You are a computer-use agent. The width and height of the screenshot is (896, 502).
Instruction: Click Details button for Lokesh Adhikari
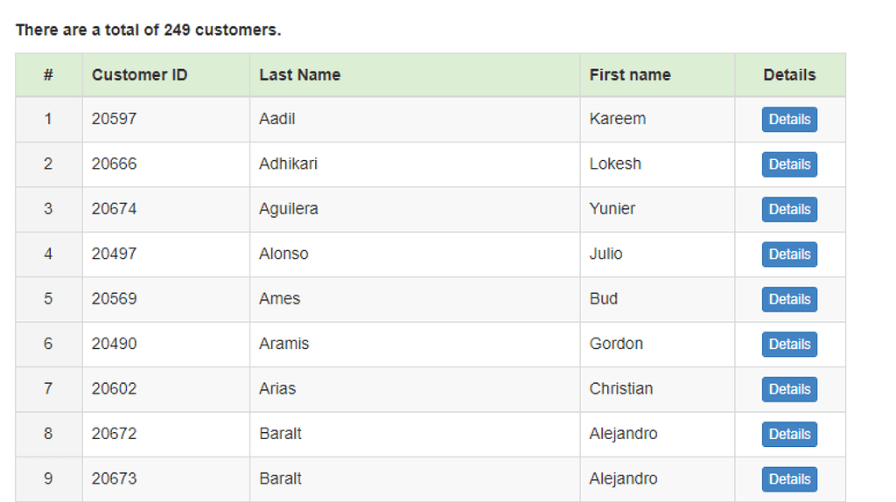(789, 164)
